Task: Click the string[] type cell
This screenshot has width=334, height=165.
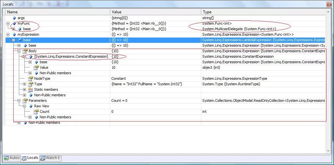Action: [x=208, y=18]
